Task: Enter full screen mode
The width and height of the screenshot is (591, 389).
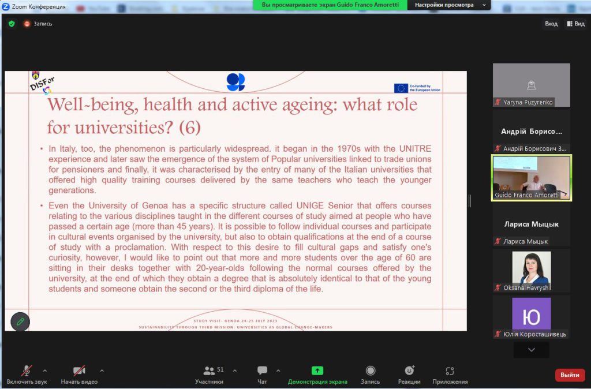Action: [x=551, y=24]
